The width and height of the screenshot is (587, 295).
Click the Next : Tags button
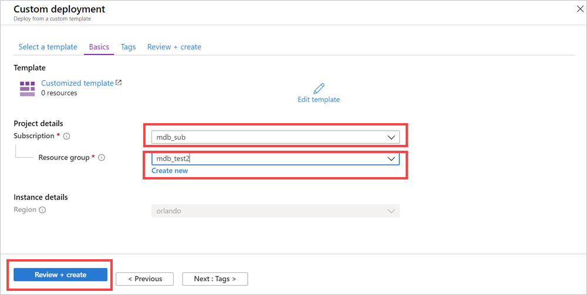point(215,279)
